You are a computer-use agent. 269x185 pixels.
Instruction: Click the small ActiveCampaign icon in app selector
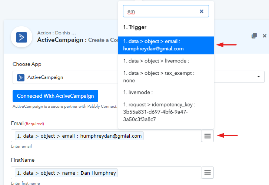(21, 78)
